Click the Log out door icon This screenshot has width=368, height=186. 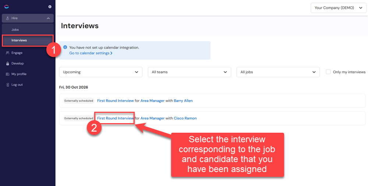point(7,85)
